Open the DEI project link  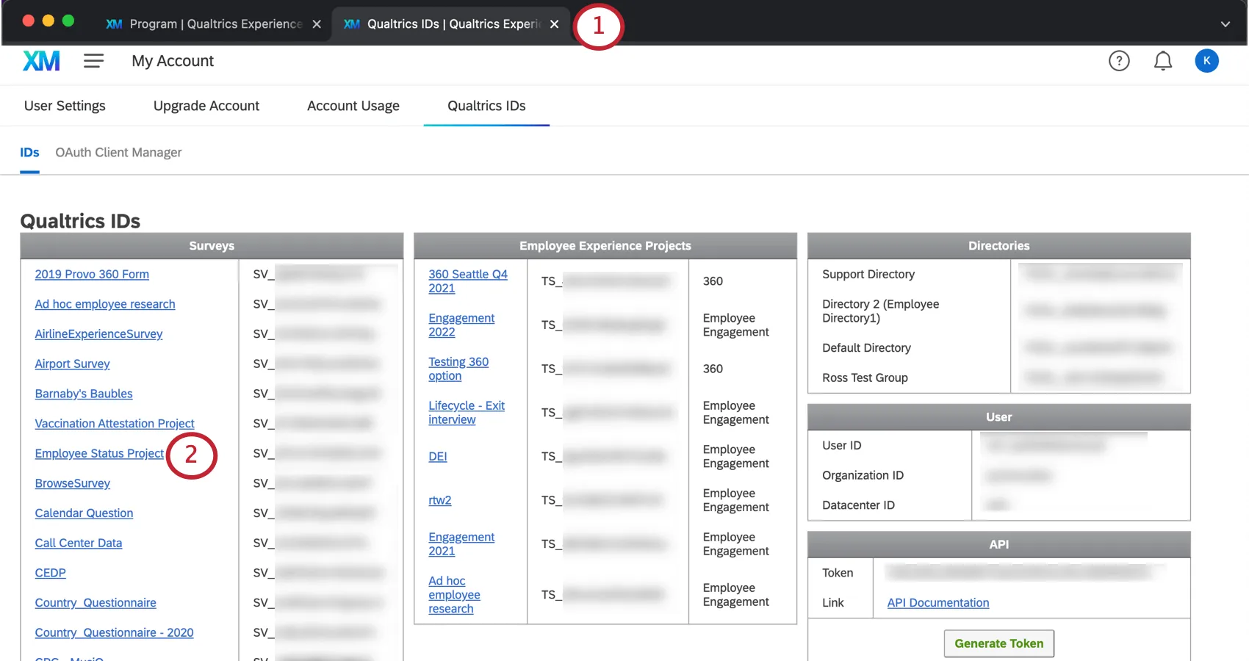(437, 456)
